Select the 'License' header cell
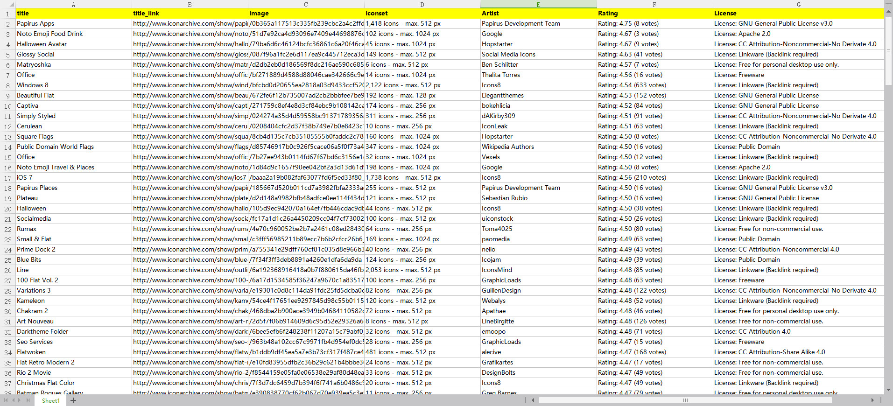 tap(799, 14)
